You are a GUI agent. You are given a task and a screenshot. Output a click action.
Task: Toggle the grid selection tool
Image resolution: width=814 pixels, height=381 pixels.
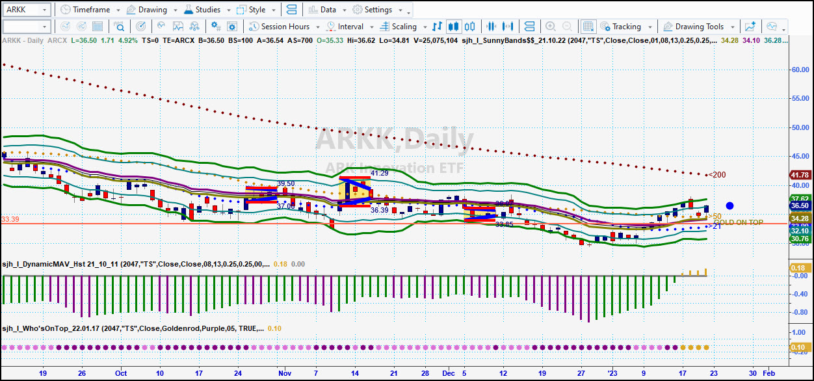point(588,27)
